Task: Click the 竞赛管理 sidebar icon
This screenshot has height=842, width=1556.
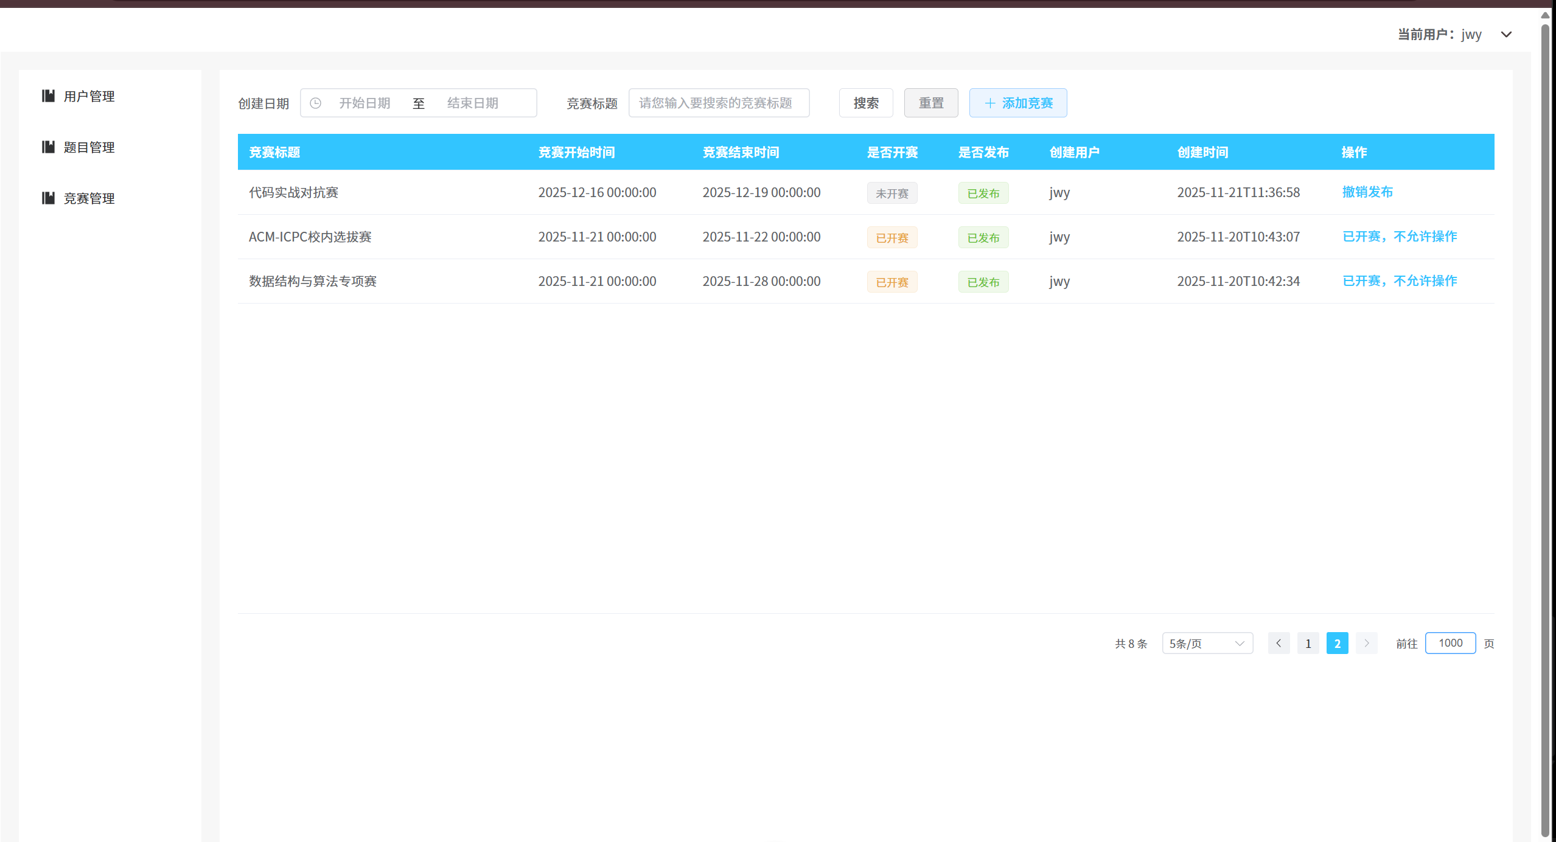Action: [x=48, y=198]
